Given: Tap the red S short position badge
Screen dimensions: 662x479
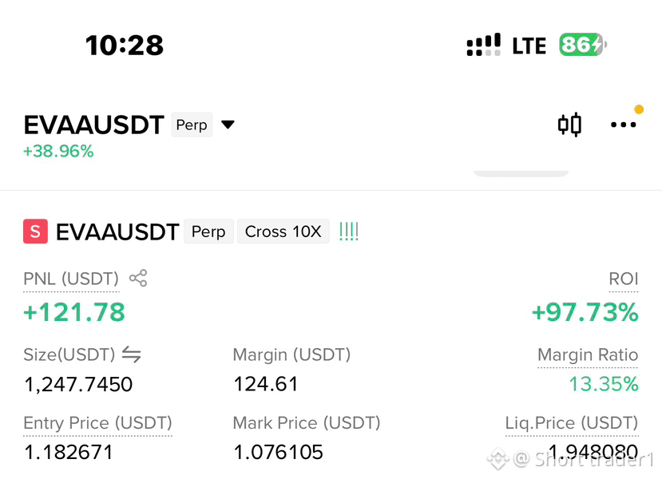Looking at the screenshot, I should pos(35,232).
